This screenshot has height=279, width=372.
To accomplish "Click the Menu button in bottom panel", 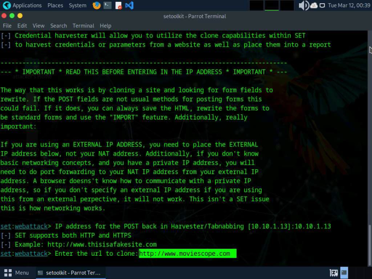I will click(17, 273).
